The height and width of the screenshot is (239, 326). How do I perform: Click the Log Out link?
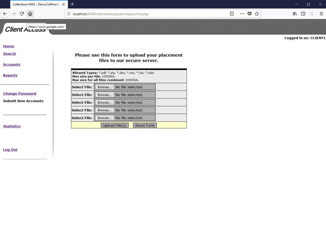click(x=10, y=150)
